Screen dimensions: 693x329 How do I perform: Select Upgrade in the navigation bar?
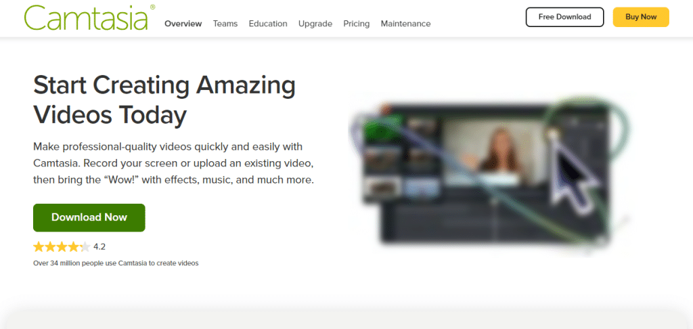315,24
